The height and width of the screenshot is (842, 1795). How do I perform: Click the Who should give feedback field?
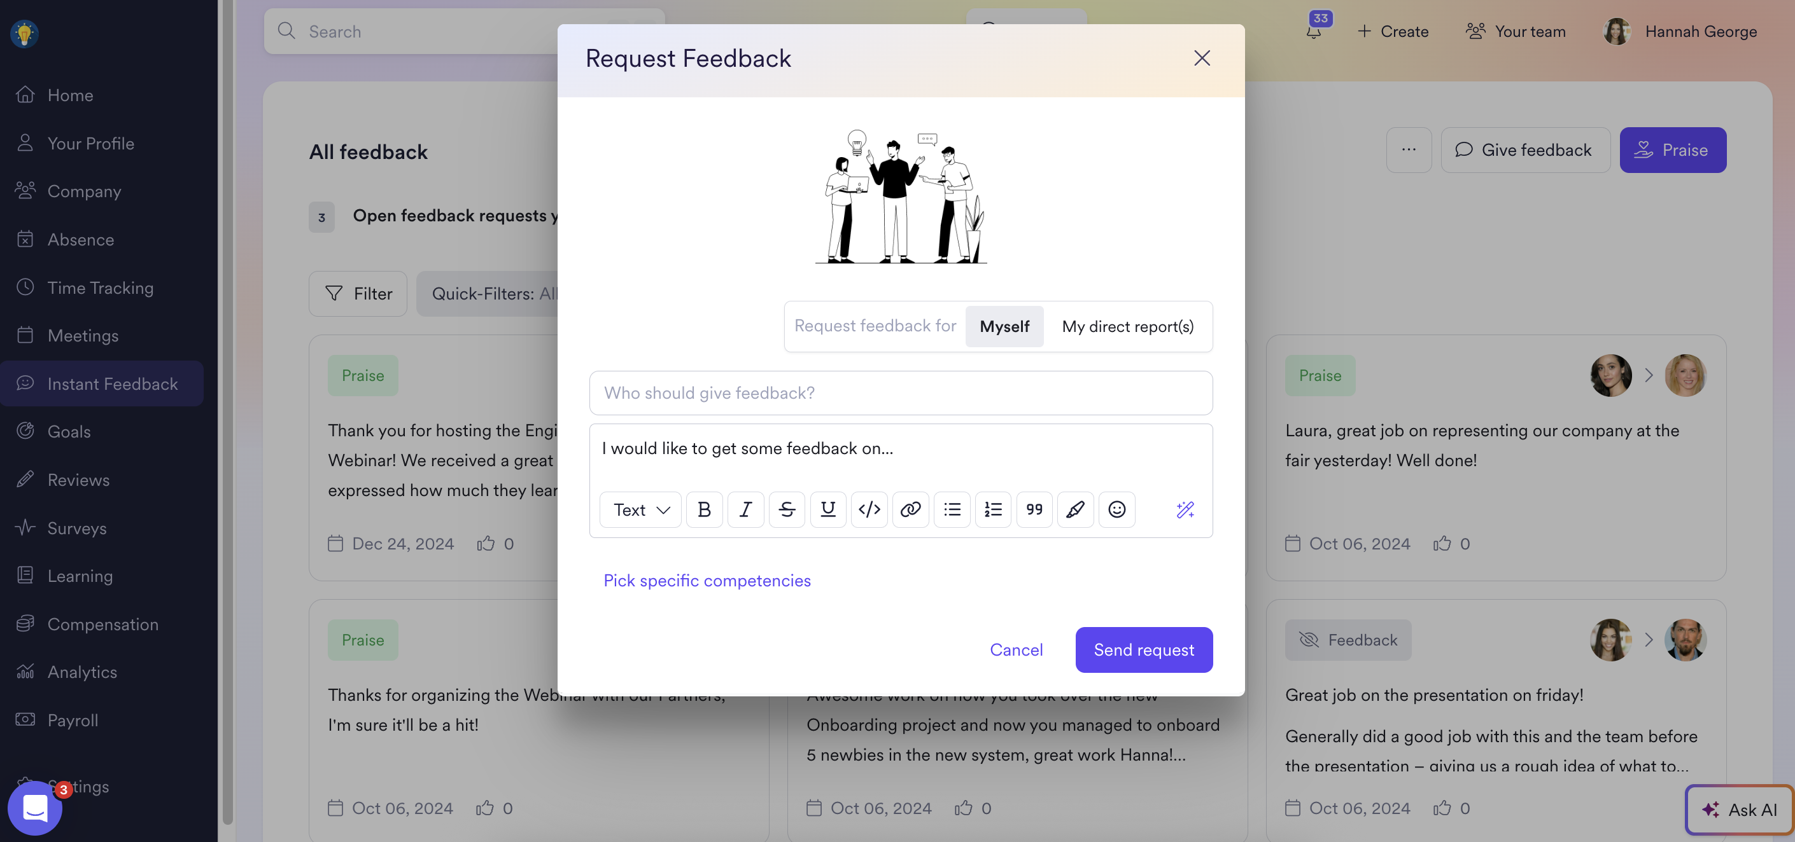(900, 394)
